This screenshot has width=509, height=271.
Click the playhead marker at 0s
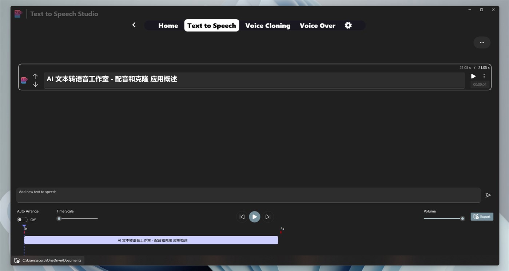24,226
